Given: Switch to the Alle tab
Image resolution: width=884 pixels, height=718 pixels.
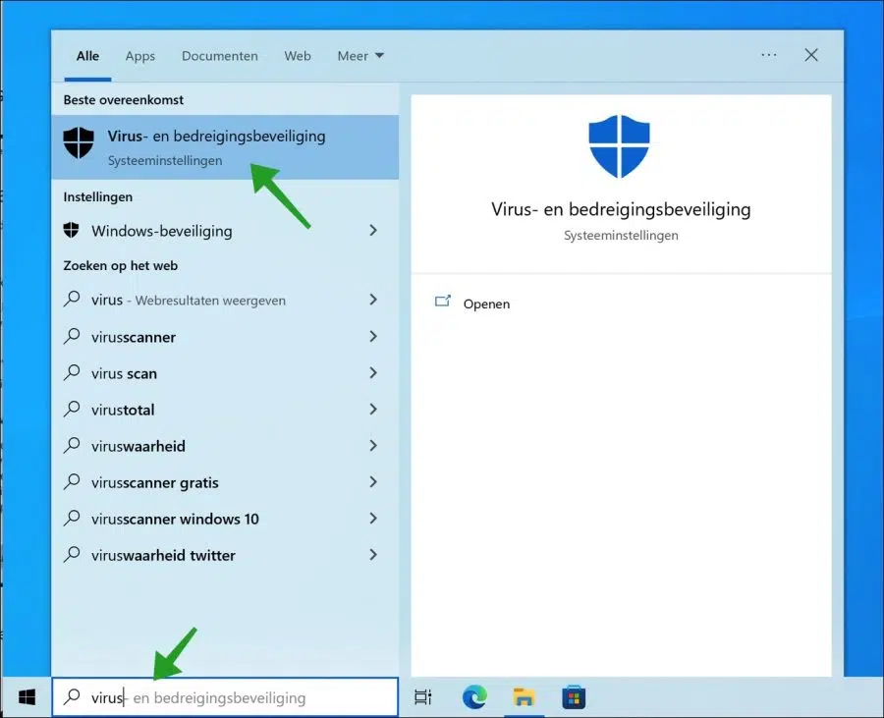Looking at the screenshot, I should 87,56.
